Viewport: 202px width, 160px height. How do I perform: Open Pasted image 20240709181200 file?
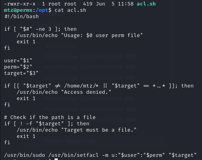[x=83, y=78]
